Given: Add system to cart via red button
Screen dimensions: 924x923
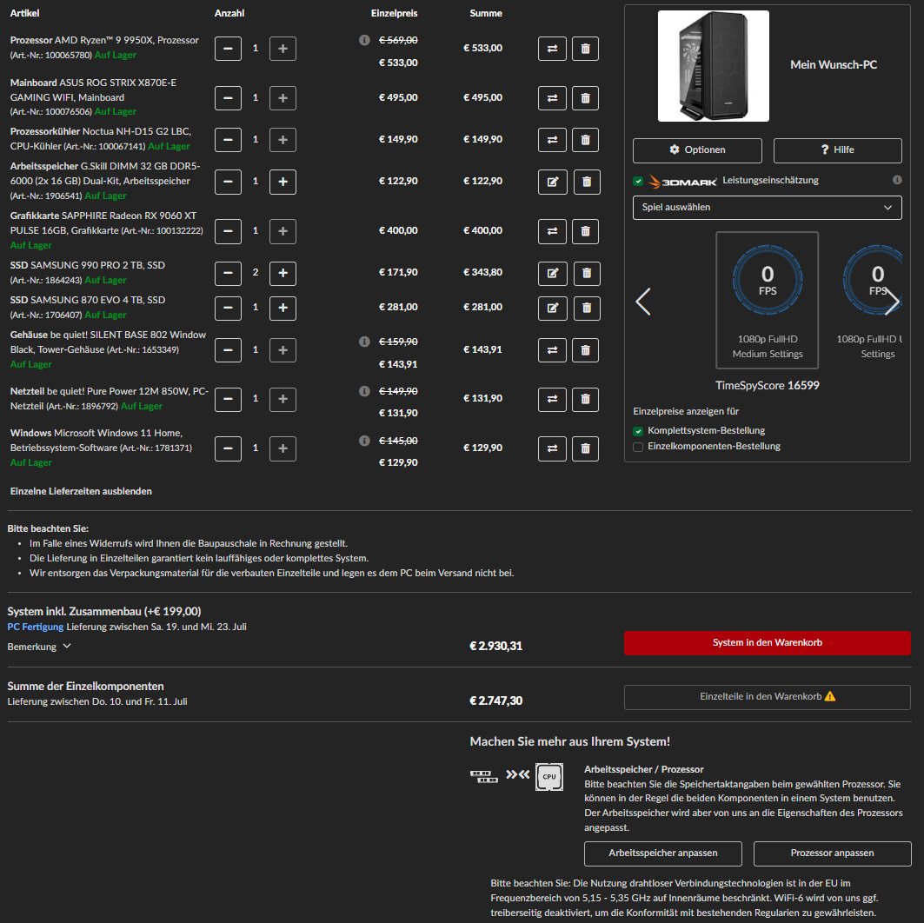Looking at the screenshot, I should tap(768, 642).
